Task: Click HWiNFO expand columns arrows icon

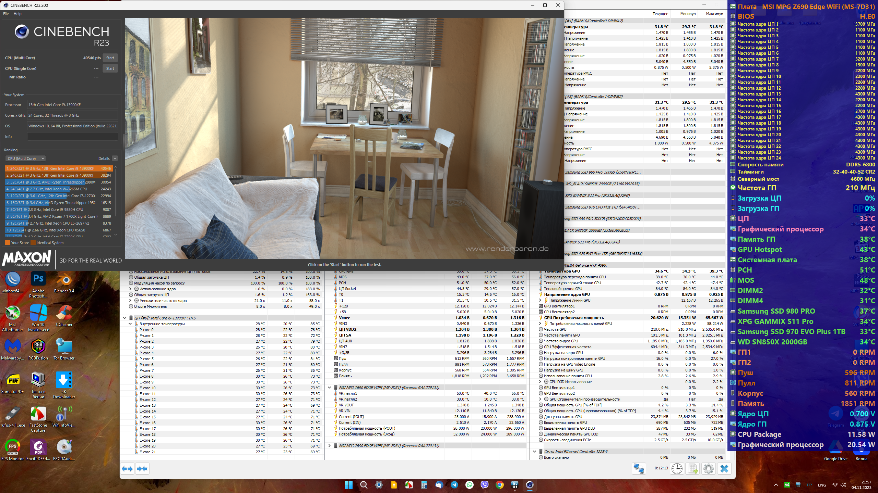Action: click(127, 469)
